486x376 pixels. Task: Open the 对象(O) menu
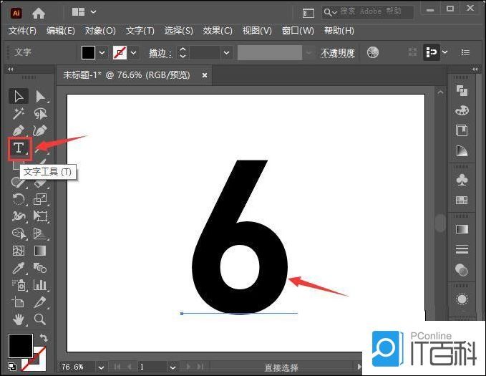pyautogui.click(x=100, y=31)
